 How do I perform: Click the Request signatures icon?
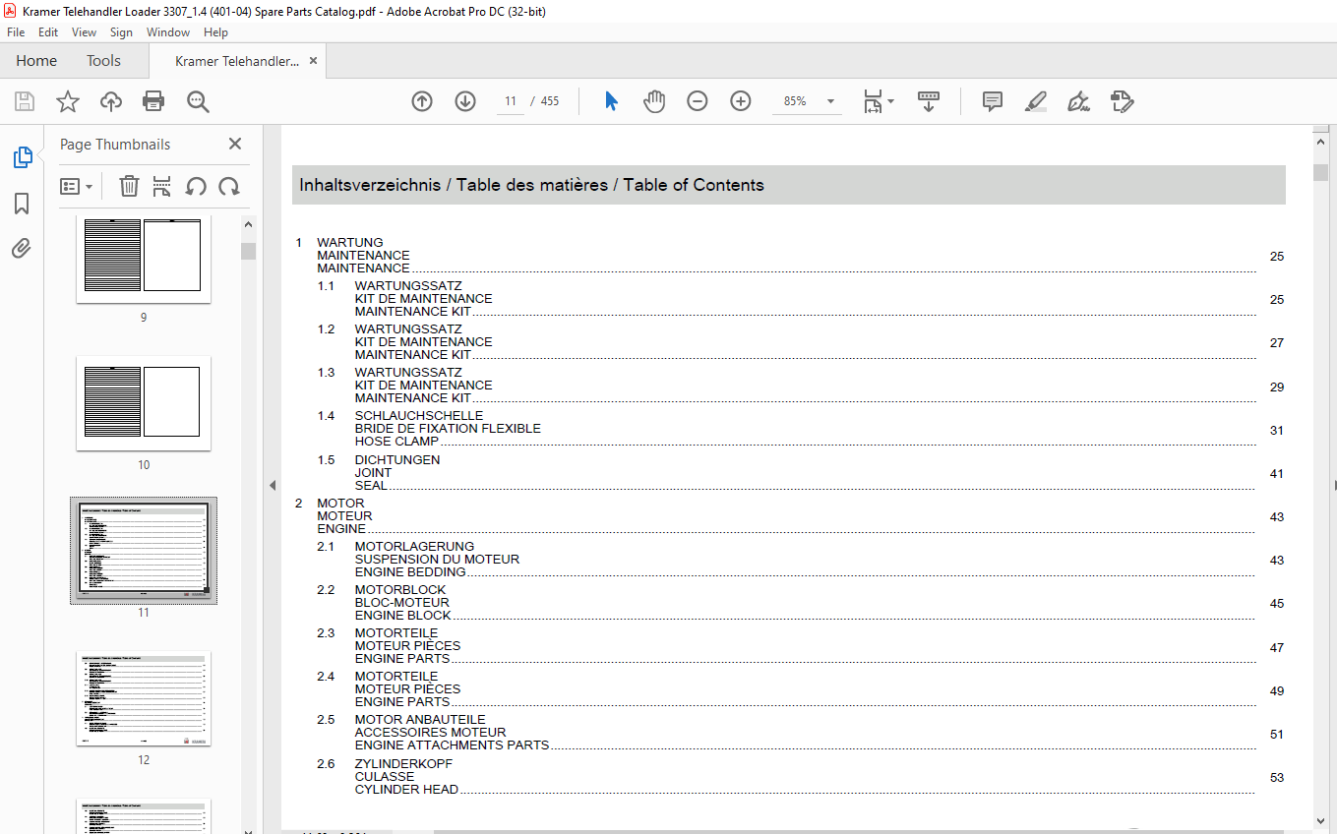(x=1123, y=101)
